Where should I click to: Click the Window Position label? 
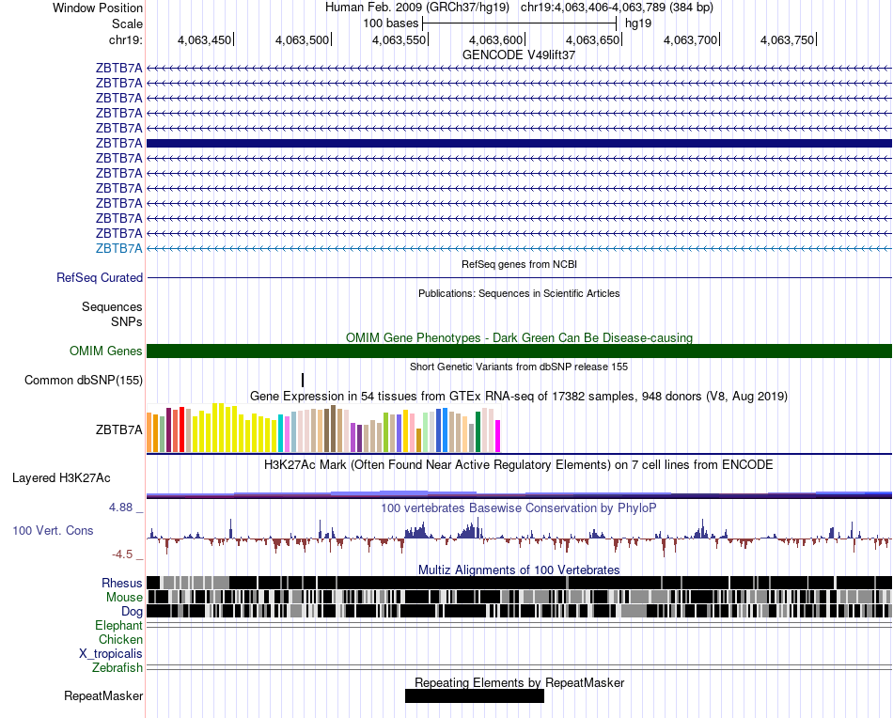click(x=98, y=8)
